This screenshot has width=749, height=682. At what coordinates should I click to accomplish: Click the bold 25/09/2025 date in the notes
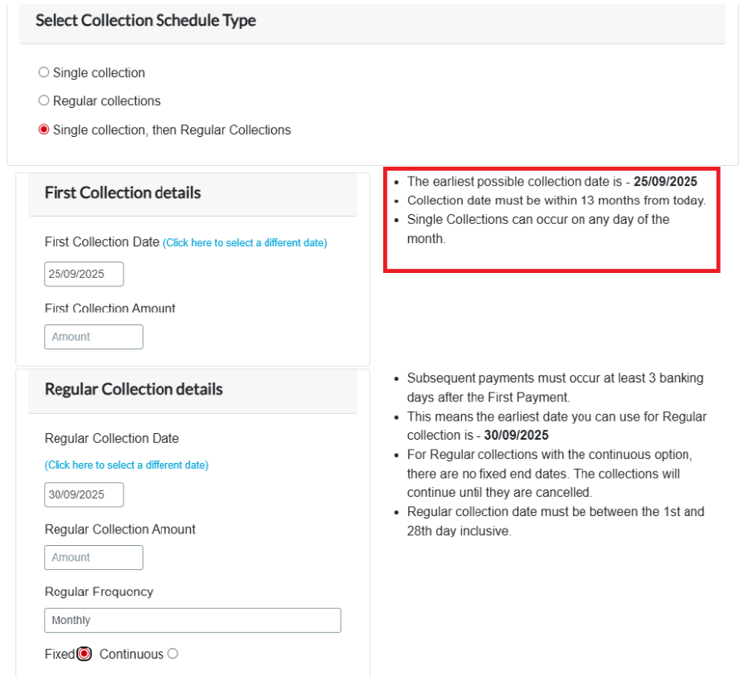(x=665, y=181)
